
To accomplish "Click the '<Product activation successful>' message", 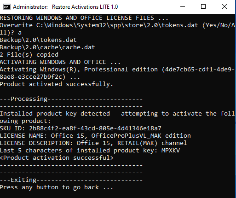I will click(x=57, y=158).
